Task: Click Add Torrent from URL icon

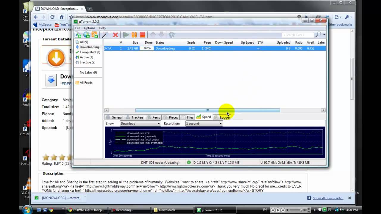Action: (86, 35)
